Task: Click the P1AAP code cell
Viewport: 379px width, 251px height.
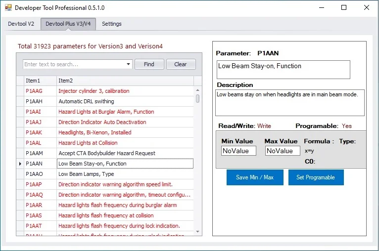Action: pos(41,184)
